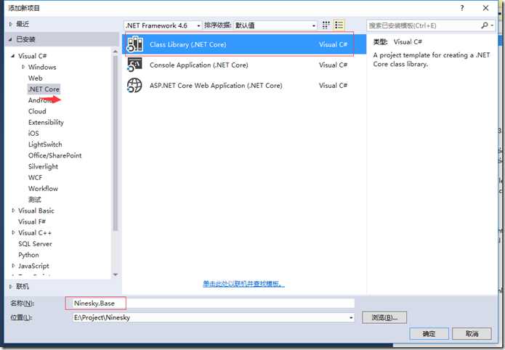Select the 测试 category
Screen dimensions: 505x350
34,200
